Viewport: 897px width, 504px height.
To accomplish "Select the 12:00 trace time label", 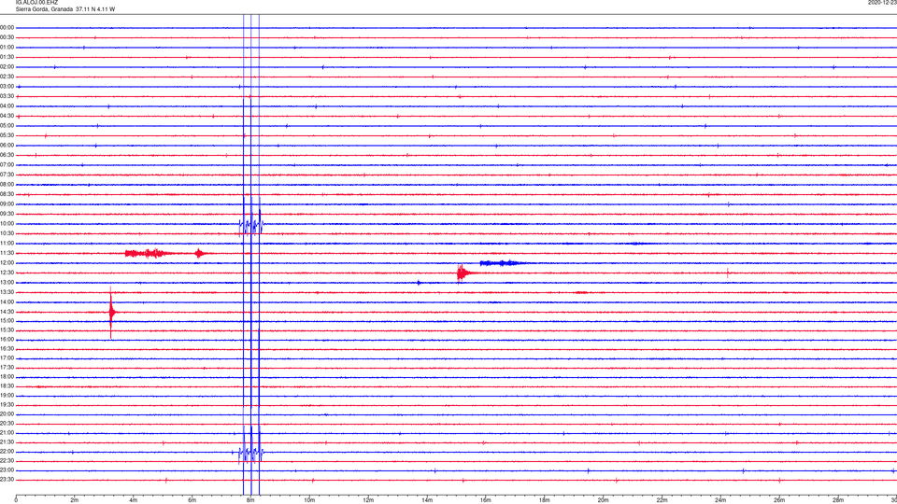I will coord(7,263).
